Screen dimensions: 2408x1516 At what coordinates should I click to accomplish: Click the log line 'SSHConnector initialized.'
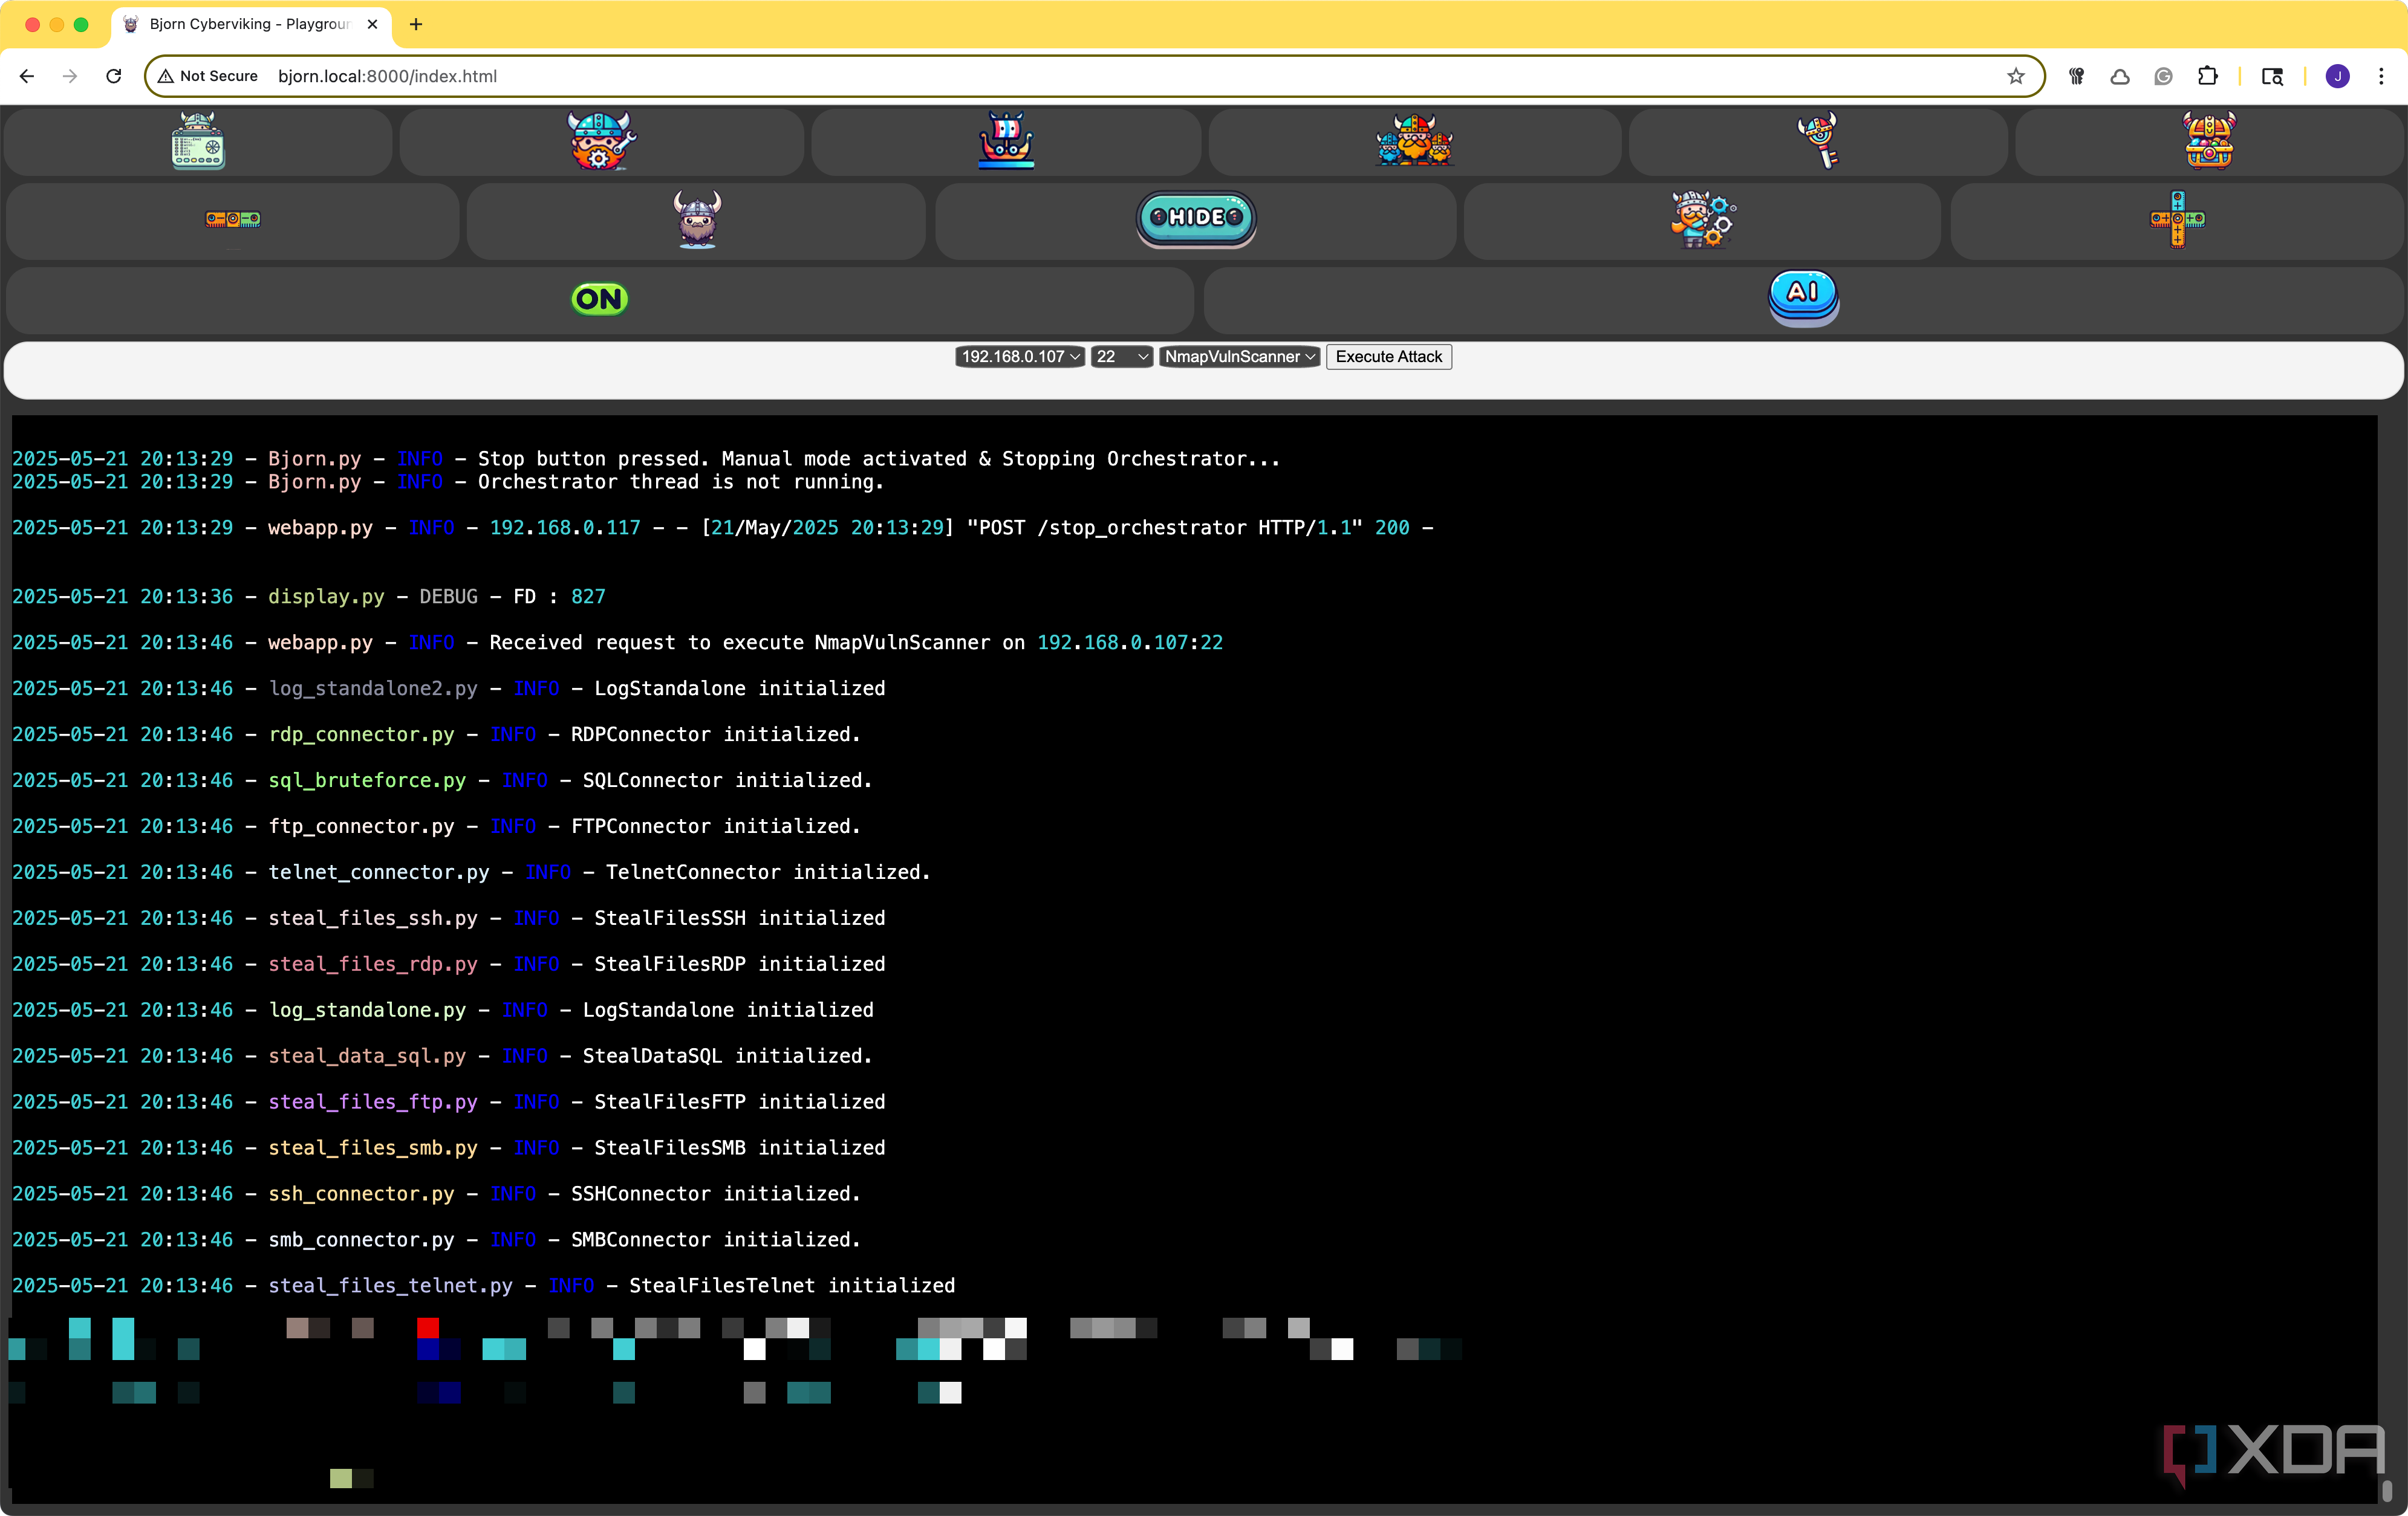pos(716,1193)
